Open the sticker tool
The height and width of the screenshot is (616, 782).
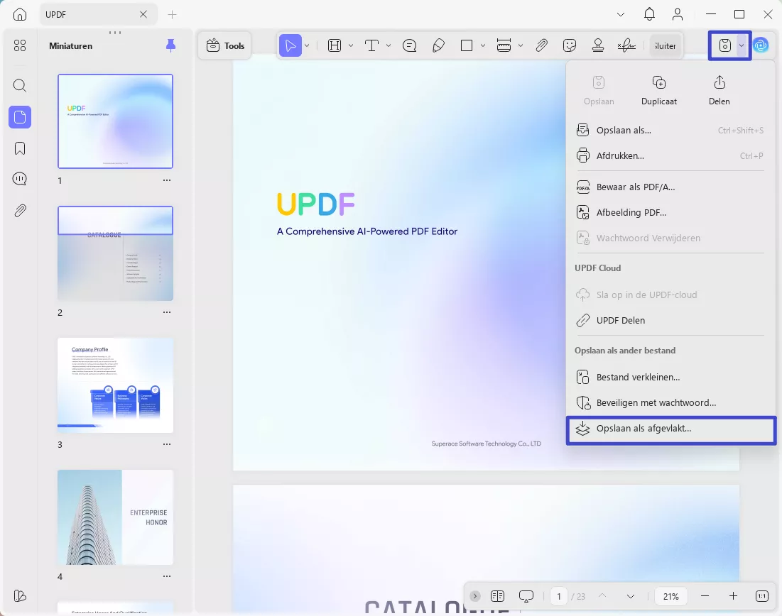click(570, 46)
